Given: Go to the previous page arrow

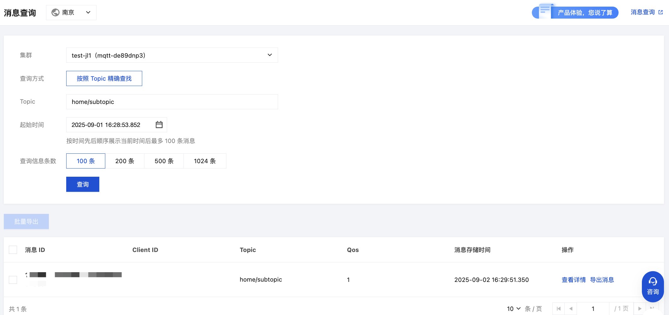Looking at the screenshot, I should (x=571, y=309).
